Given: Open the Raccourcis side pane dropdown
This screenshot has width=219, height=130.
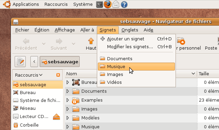Looking at the screenshot, I should (x=29, y=75).
